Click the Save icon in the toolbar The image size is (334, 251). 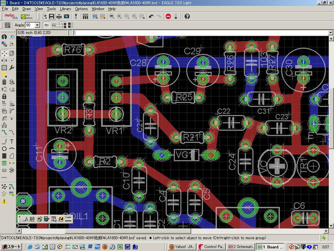coord(51,16)
